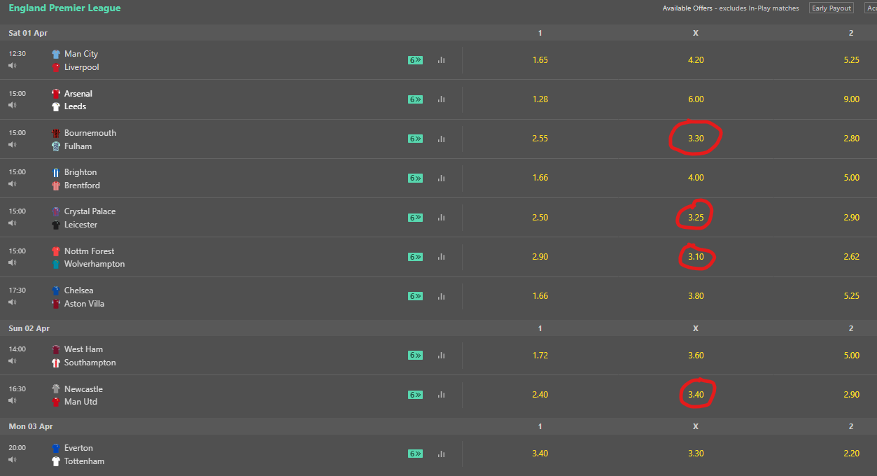877x476 pixels.
Task: Show stats icon for West Ham v Southampton
Action: 441,356
